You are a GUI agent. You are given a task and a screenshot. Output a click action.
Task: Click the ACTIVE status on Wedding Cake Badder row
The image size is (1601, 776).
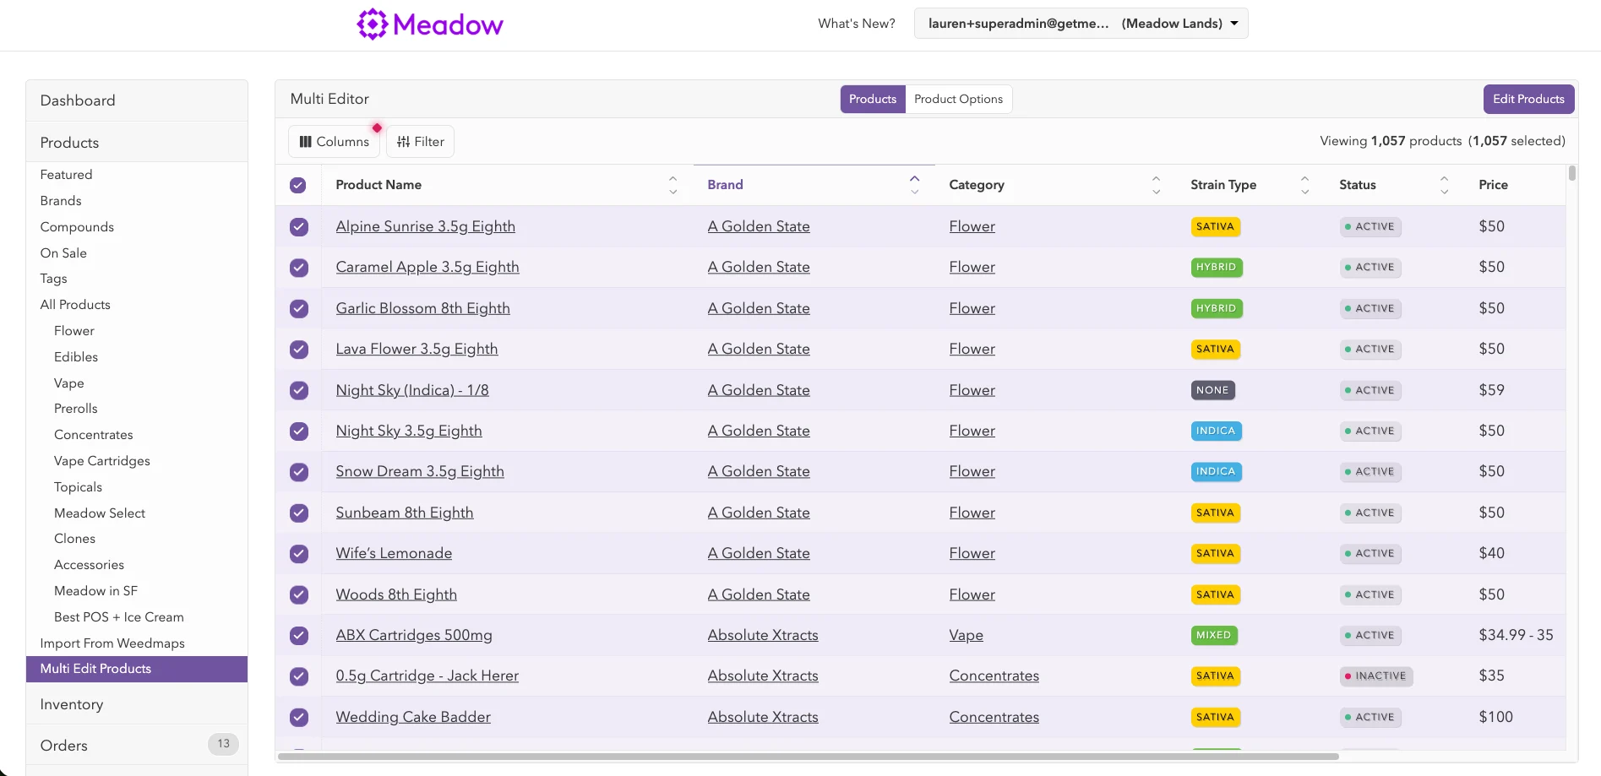coord(1370,717)
